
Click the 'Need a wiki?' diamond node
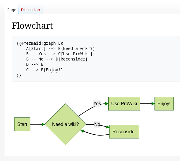[x=66, y=124]
